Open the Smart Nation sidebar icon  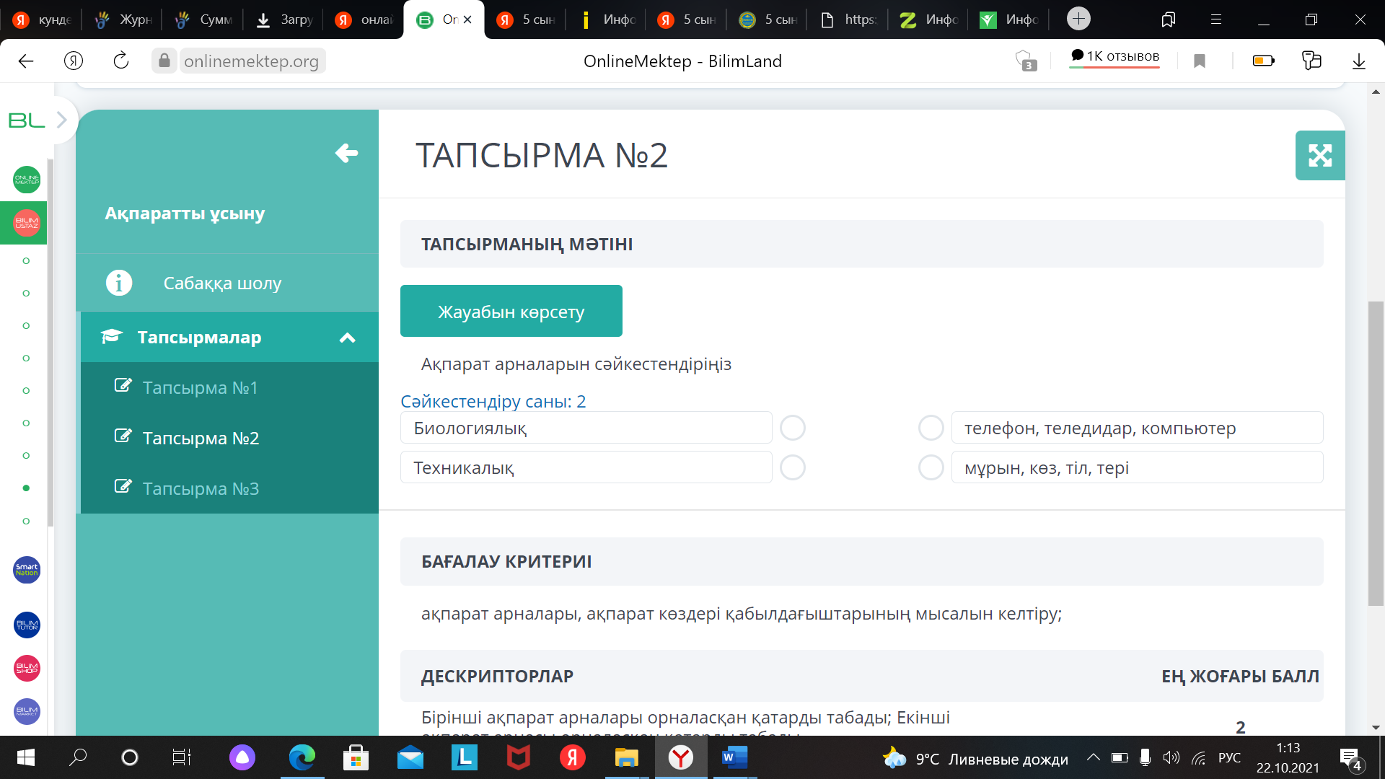click(27, 570)
